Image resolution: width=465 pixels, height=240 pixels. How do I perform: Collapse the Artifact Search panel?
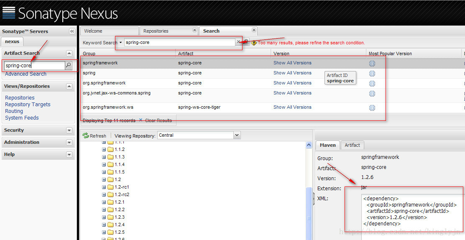pos(69,53)
